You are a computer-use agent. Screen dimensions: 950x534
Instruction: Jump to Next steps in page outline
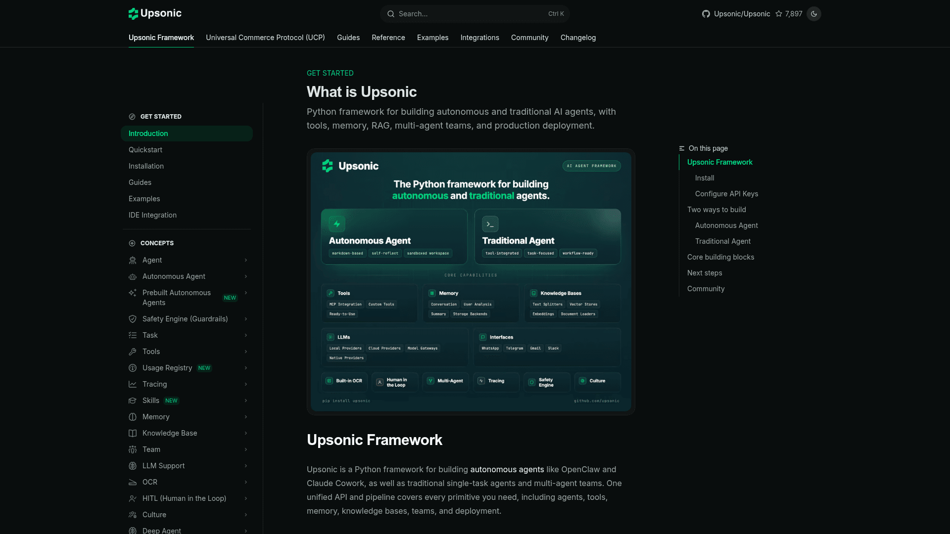pyautogui.click(x=705, y=273)
